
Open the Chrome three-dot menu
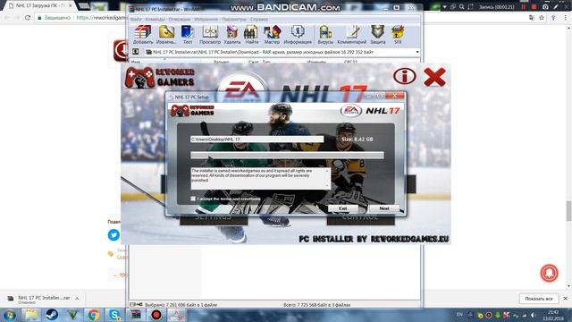tap(566, 18)
